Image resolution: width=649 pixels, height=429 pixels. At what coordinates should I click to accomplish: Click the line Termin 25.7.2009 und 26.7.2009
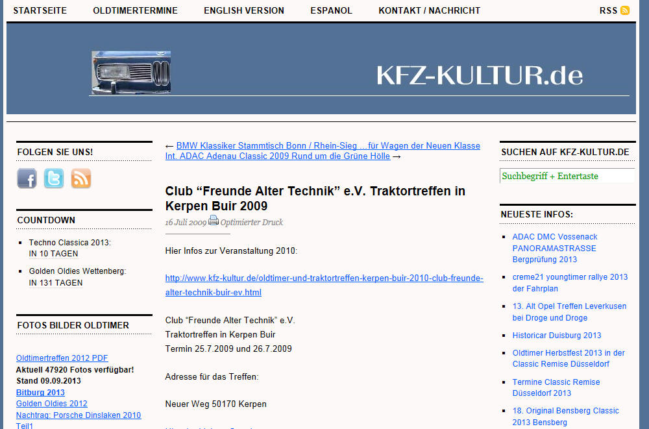coord(228,349)
